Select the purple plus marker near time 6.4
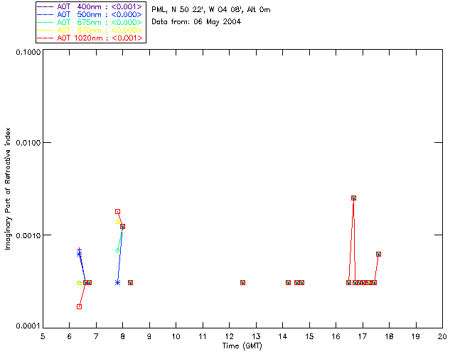Screen dimensions: 455x364 click(79, 250)
